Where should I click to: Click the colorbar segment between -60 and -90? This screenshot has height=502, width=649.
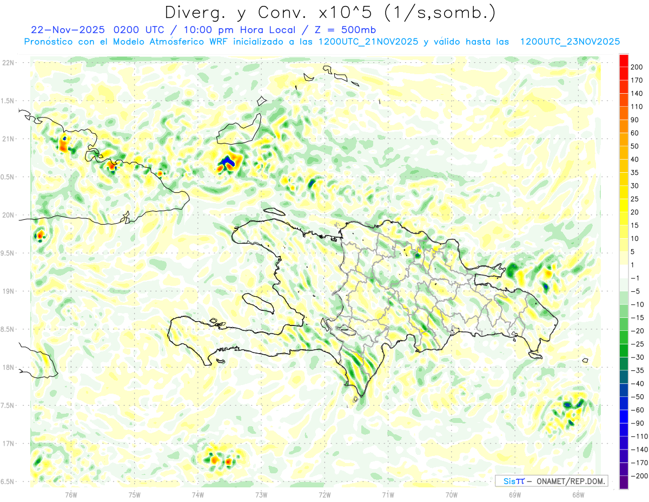tap(624, 416)
